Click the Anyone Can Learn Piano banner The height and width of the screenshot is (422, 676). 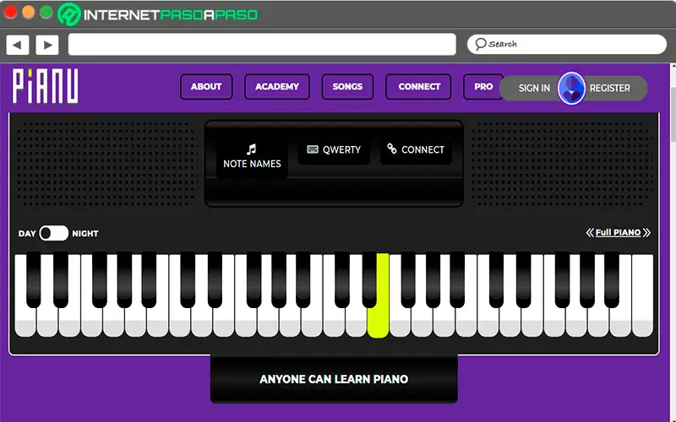tap(334, 379)
